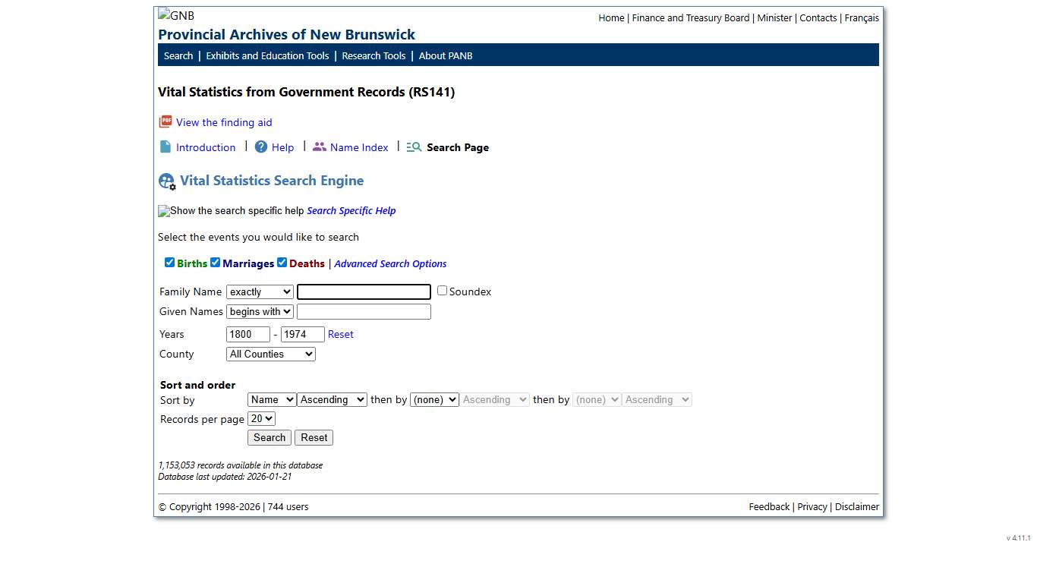Viewport: 1037px width, 583px height.
Task: Open Research Tools in the navigation bar
Action: click(374, 55)
